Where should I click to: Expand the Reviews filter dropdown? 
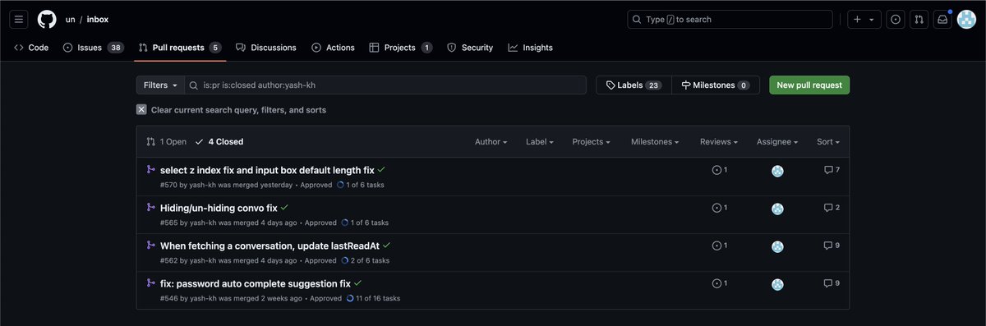click(718, 141)
